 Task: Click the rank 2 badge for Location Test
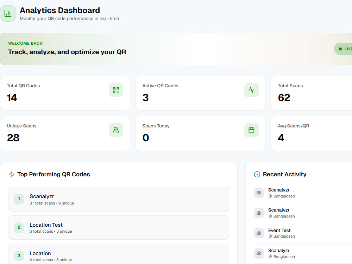coord(19,227)
